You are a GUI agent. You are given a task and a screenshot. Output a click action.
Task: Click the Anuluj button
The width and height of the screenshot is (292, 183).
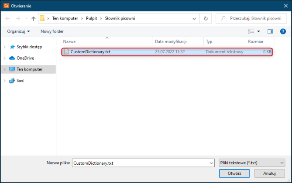[269, 173]
